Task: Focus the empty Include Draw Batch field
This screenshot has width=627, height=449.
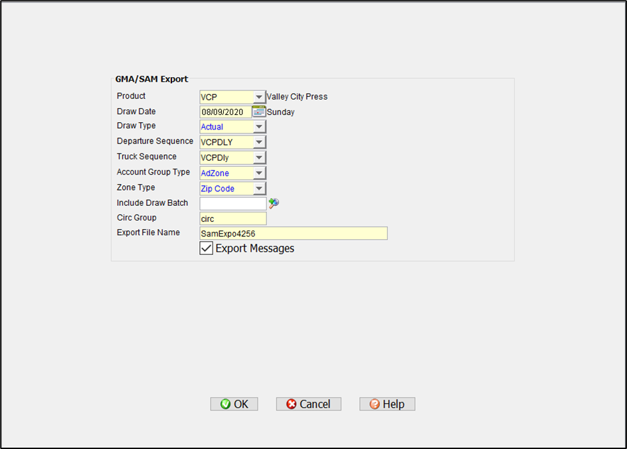Action: (232, 204)
